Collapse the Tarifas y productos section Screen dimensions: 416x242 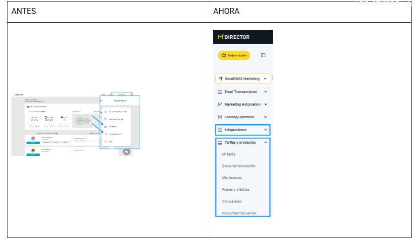pos(265,142)
